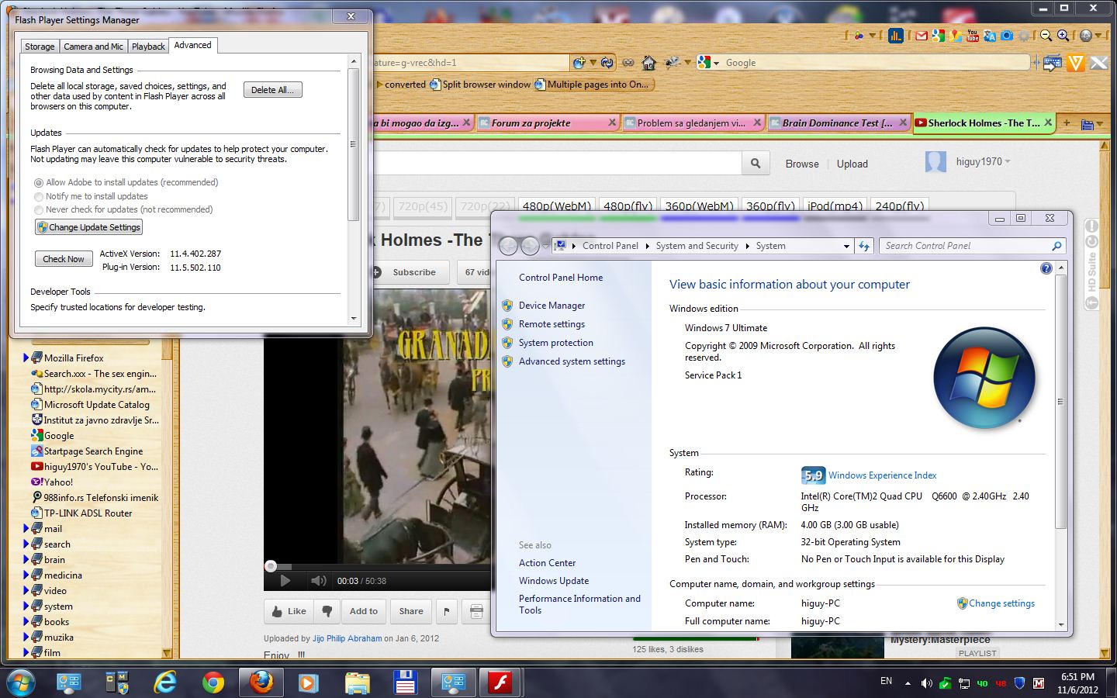Viewport: 1117px width, 698px height.
Task: Open Internet Explorer from the taskbar
Action: pyautogui.click(x=164, y=682)
